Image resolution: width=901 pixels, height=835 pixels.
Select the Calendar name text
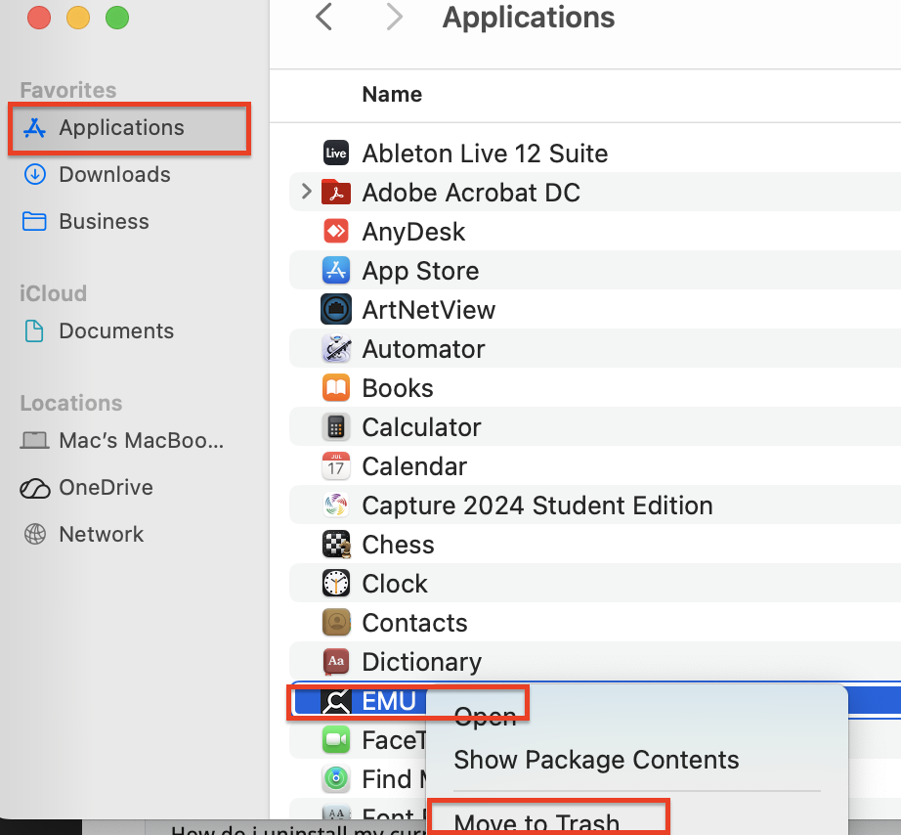click(x=414, y=466)
